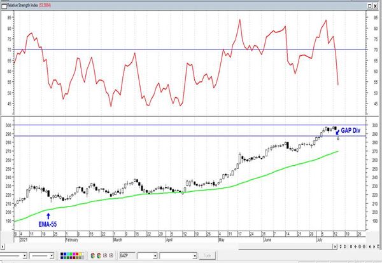Click the 2021 year label on the axis

tap(24, 239)
